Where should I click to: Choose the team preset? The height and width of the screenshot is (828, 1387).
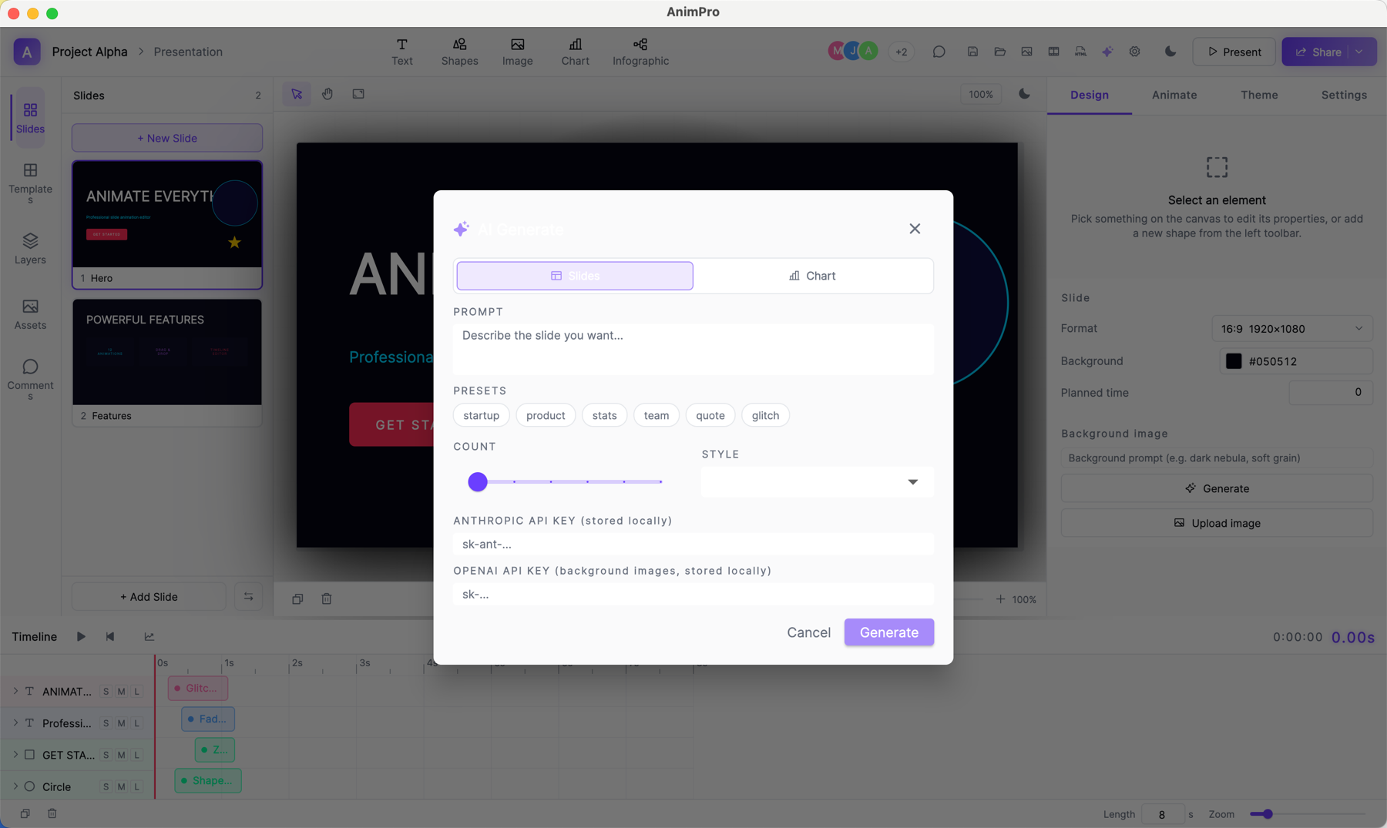(x=657, y=415)
